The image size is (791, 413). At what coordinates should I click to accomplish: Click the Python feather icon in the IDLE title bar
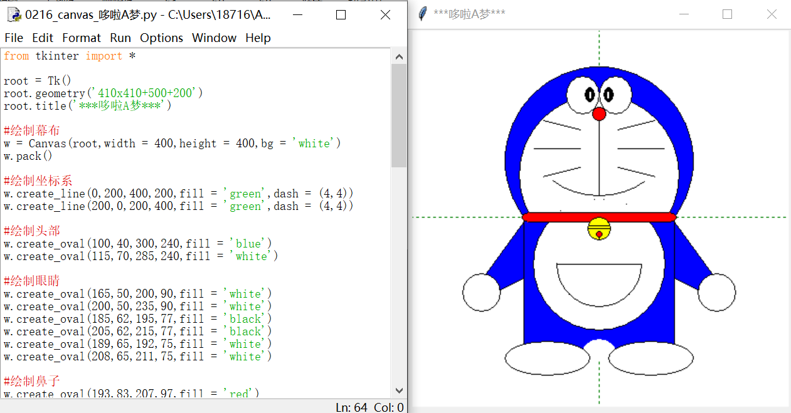[14, 14]
